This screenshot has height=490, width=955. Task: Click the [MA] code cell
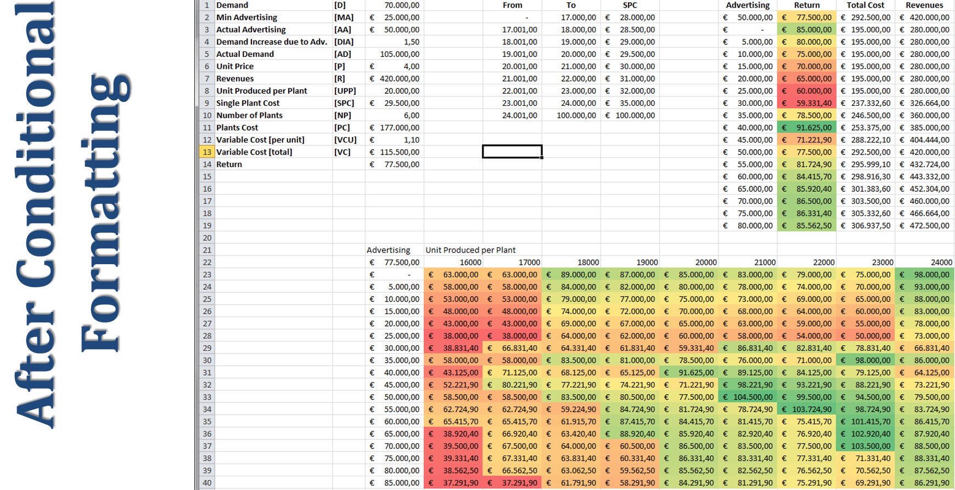[349, 17]
